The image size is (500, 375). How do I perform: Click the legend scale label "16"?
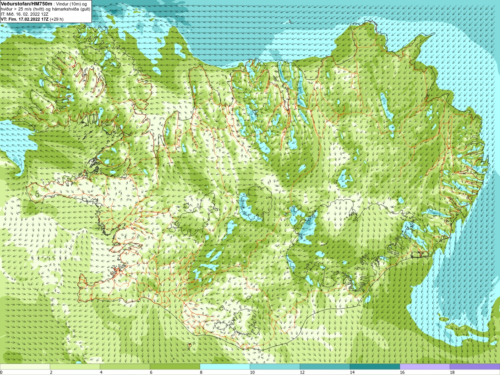pos(402,372)
